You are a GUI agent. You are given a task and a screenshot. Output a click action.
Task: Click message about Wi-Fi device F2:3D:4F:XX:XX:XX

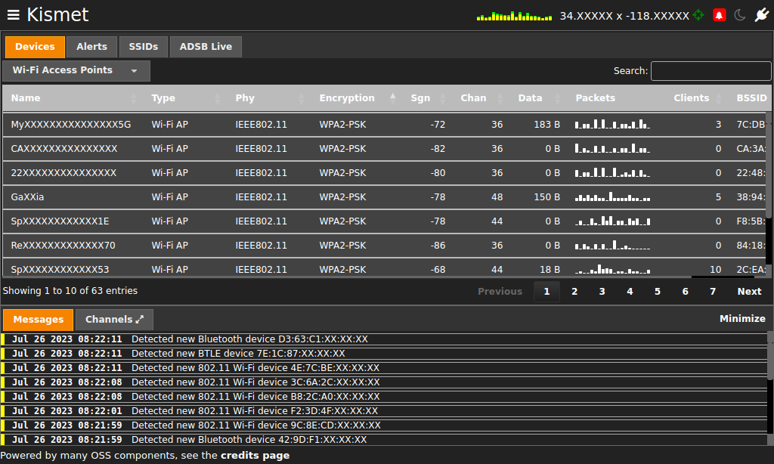click(x=384, y=410)
